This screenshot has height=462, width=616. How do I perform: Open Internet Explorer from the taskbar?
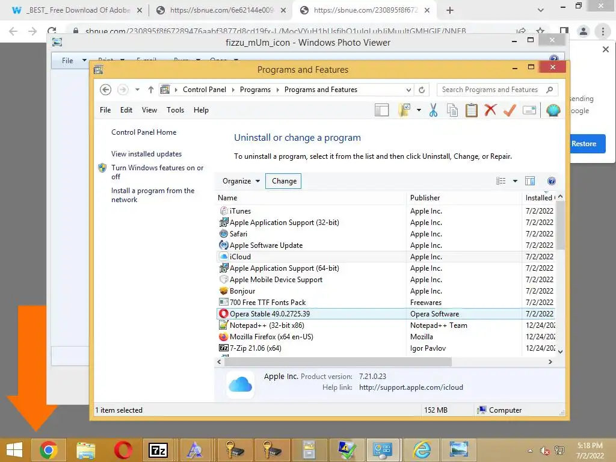click(x=422, y=450)
